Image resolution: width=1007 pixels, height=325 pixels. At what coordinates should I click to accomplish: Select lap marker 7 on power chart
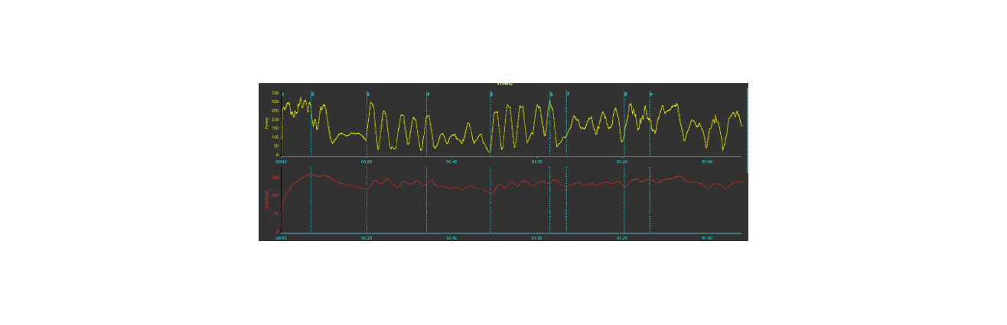[x=567, y=94]
